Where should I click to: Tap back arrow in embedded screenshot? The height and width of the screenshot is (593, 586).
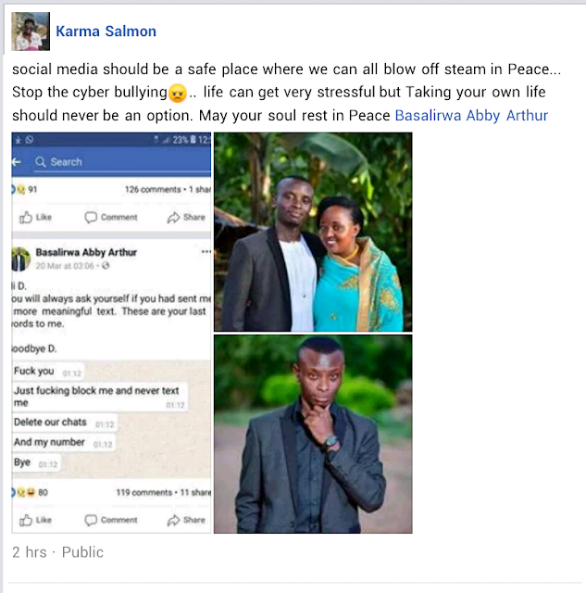(17, 162)
